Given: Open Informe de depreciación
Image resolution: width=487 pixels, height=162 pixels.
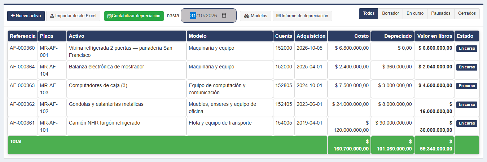Looking at the screenshot, I should click(x=302, y=16).
